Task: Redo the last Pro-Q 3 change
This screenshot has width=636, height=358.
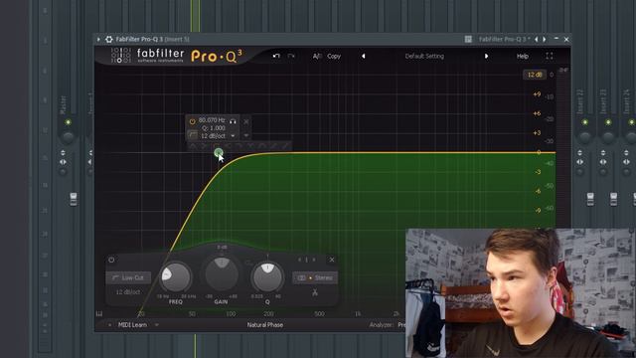Action: pos(291,56)
